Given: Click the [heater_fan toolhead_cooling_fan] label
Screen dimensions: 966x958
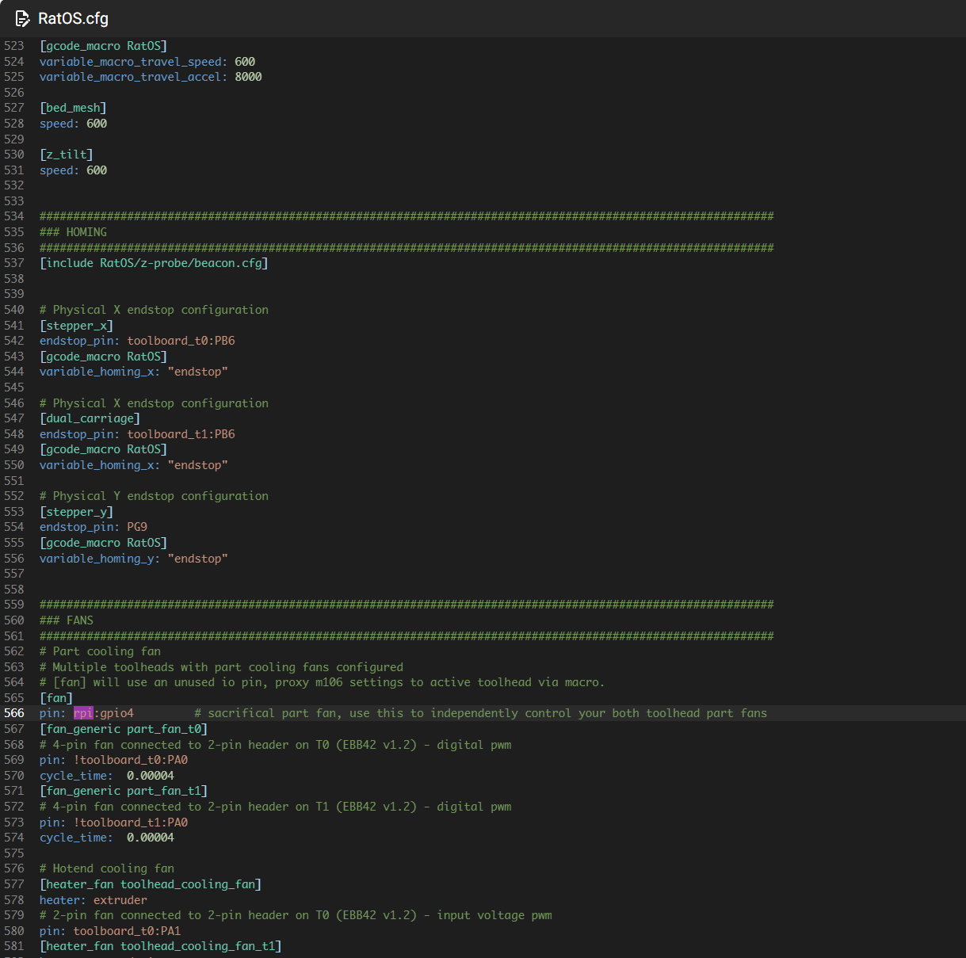Looking at the screenshot, I should click(x=151, y=884).
